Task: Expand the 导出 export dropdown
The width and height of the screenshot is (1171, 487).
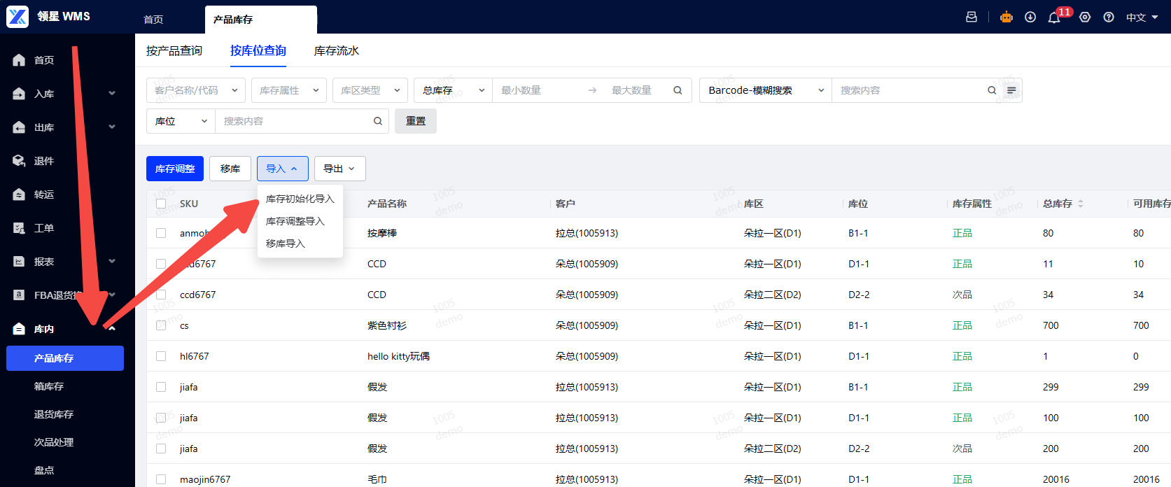Action: coord(339,169)
